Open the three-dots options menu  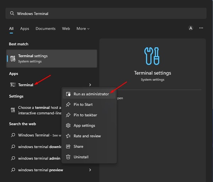point(201,28)
